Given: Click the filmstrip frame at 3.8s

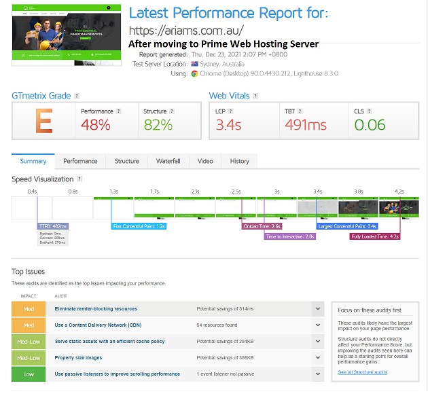Looking at the screenshot, I should pos(359,207).
